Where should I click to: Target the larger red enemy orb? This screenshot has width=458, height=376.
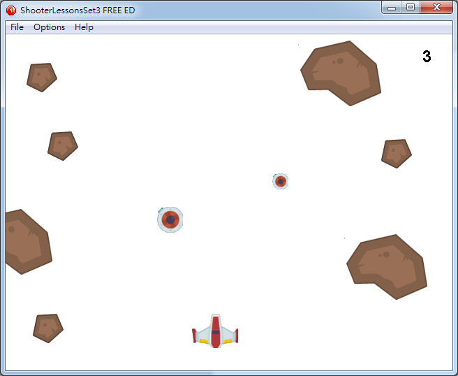(170, 219)
